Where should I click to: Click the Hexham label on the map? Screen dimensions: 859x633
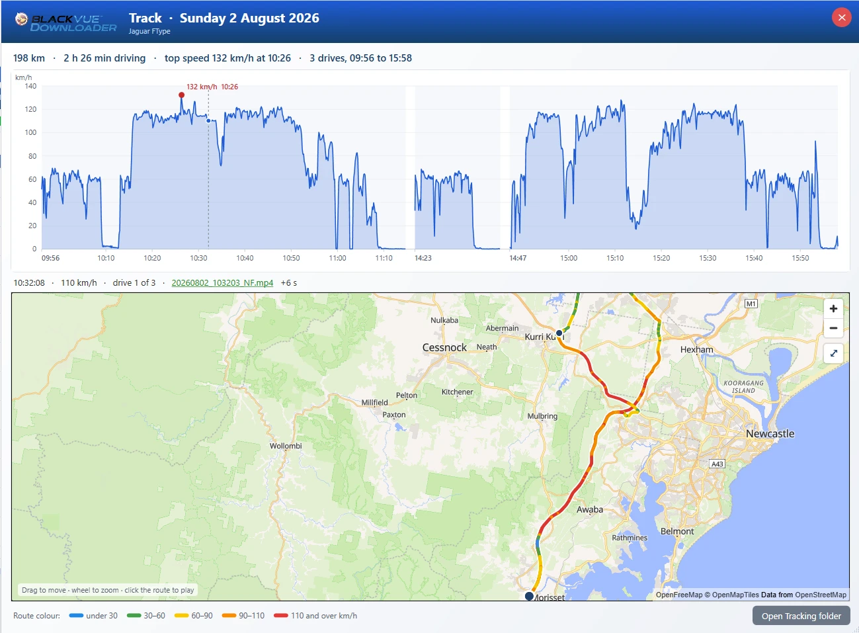pyautogui.click(x=697, y=349)
